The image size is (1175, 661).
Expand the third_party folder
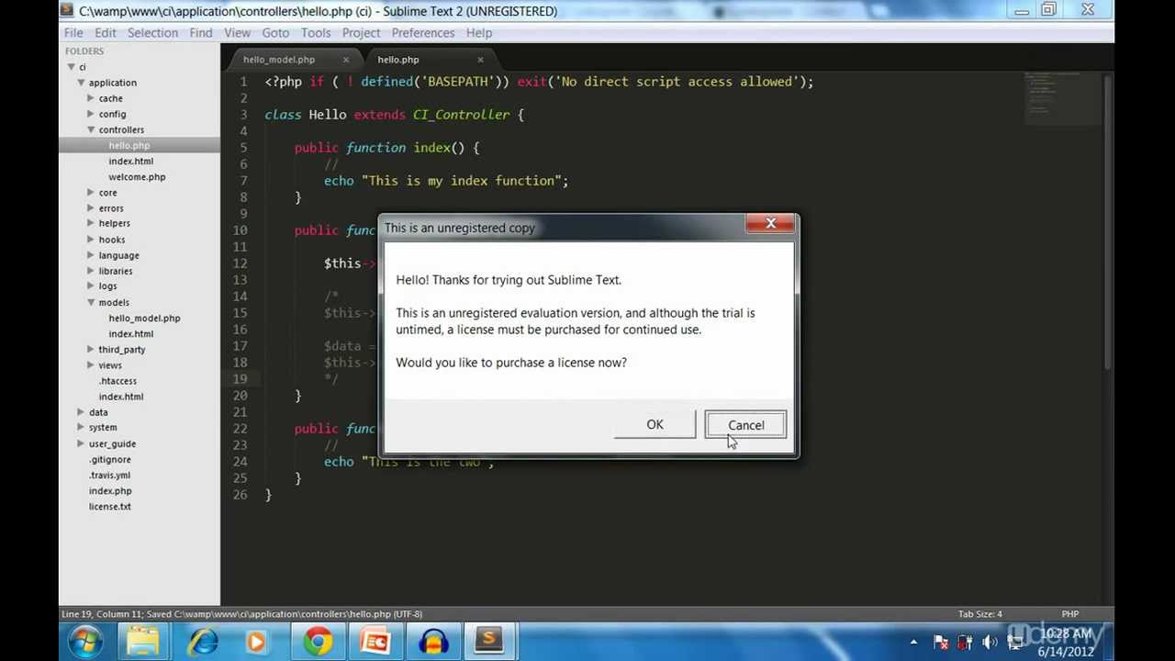point(91,350)
